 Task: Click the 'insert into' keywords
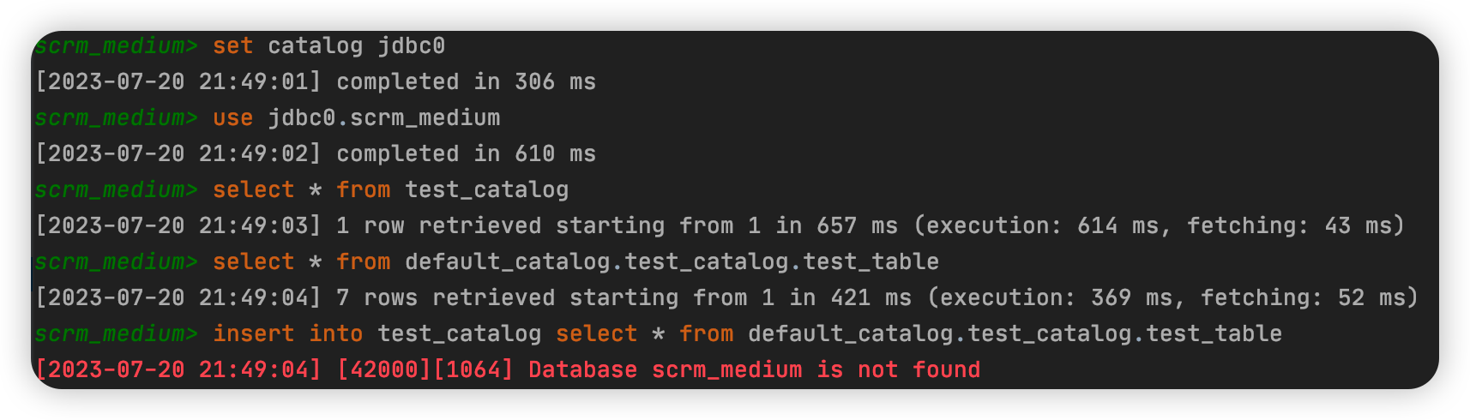click(287, 333)
